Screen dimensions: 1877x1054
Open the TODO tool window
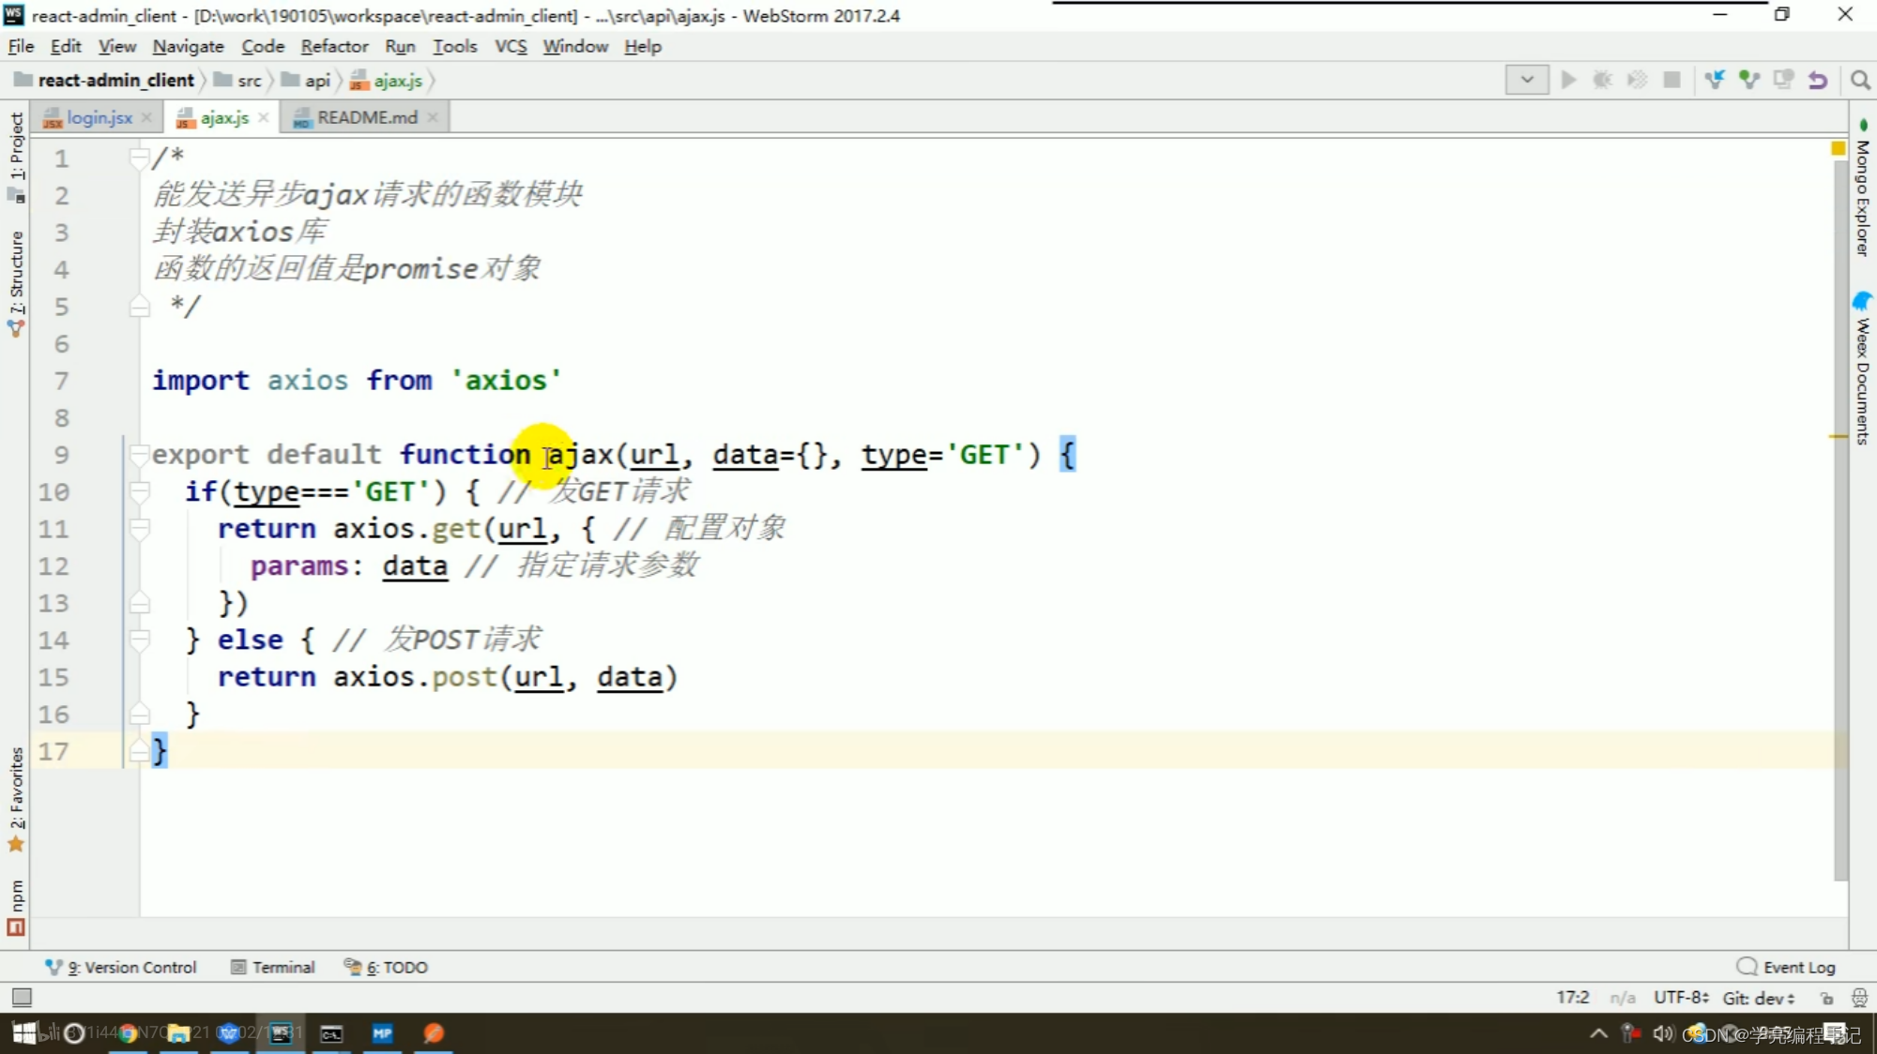(386, 967)
